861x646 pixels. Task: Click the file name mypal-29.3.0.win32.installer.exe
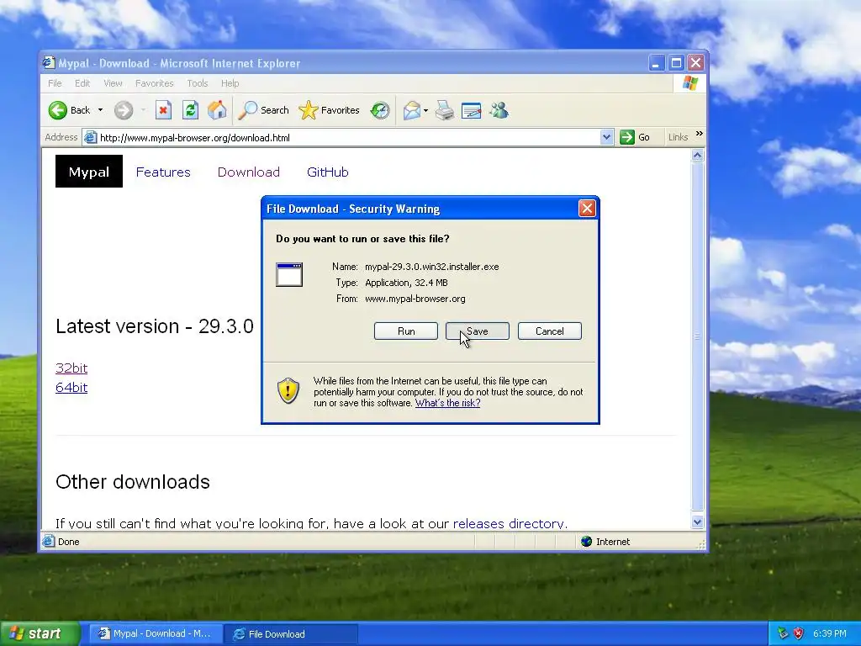432,267
